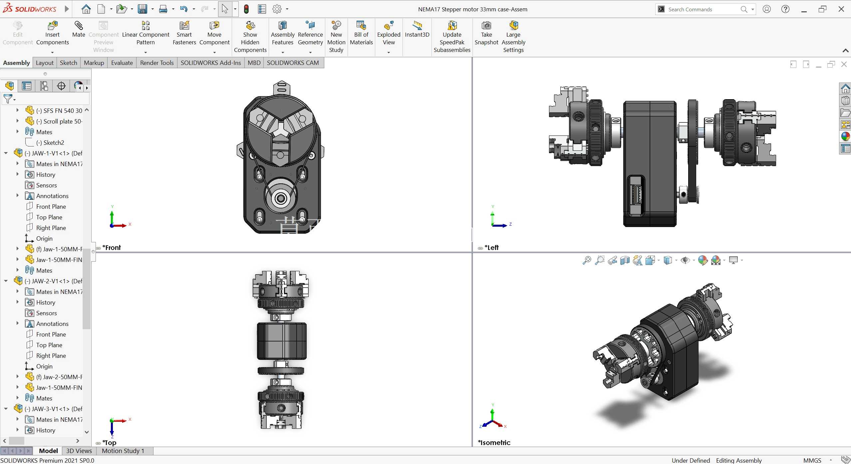Screen dimensions: 851x464
Task: Open Linear Component Pattern tool
Action: tap(146, 33)
